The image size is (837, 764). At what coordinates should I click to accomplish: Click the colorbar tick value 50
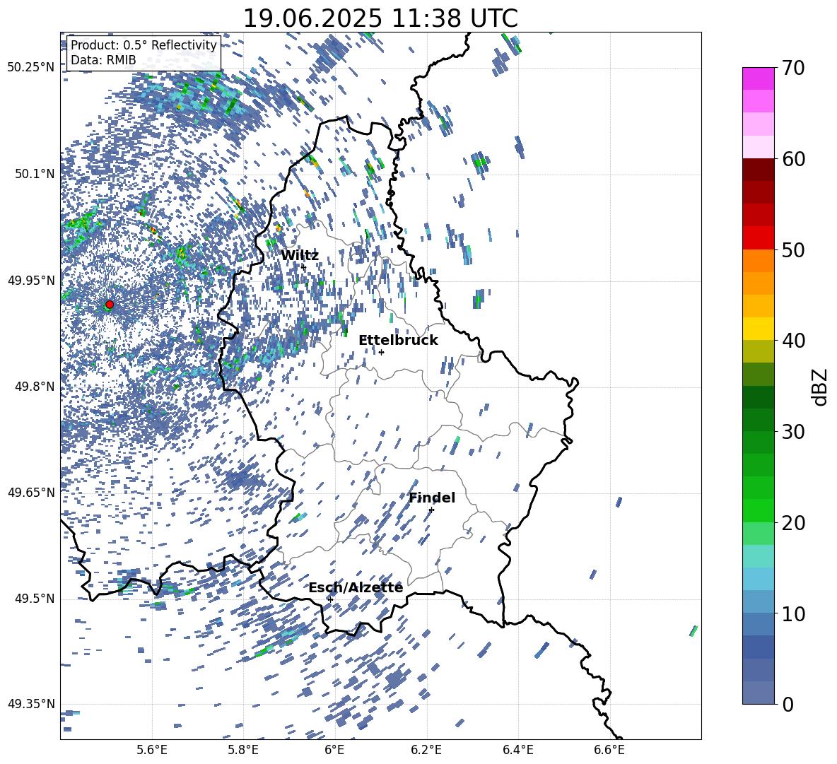point(793,249)
